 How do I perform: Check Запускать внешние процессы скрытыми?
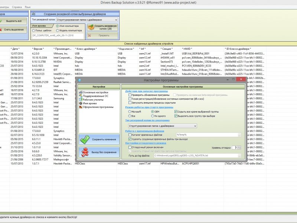(130, 103)
